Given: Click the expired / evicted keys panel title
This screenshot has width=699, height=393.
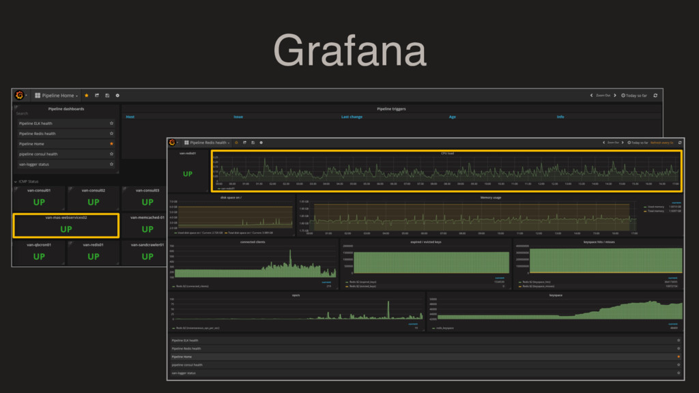Looking at the screenshot, I should [x=426, y=242].
